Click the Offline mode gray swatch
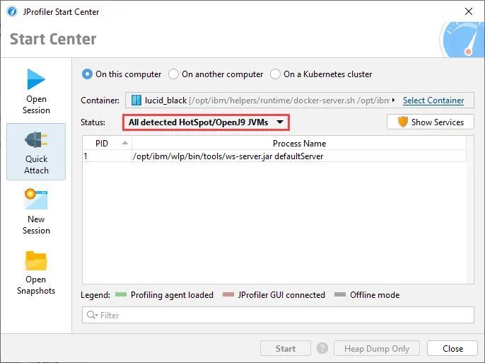The image size is (485, 363). click(x=340, y=294)
